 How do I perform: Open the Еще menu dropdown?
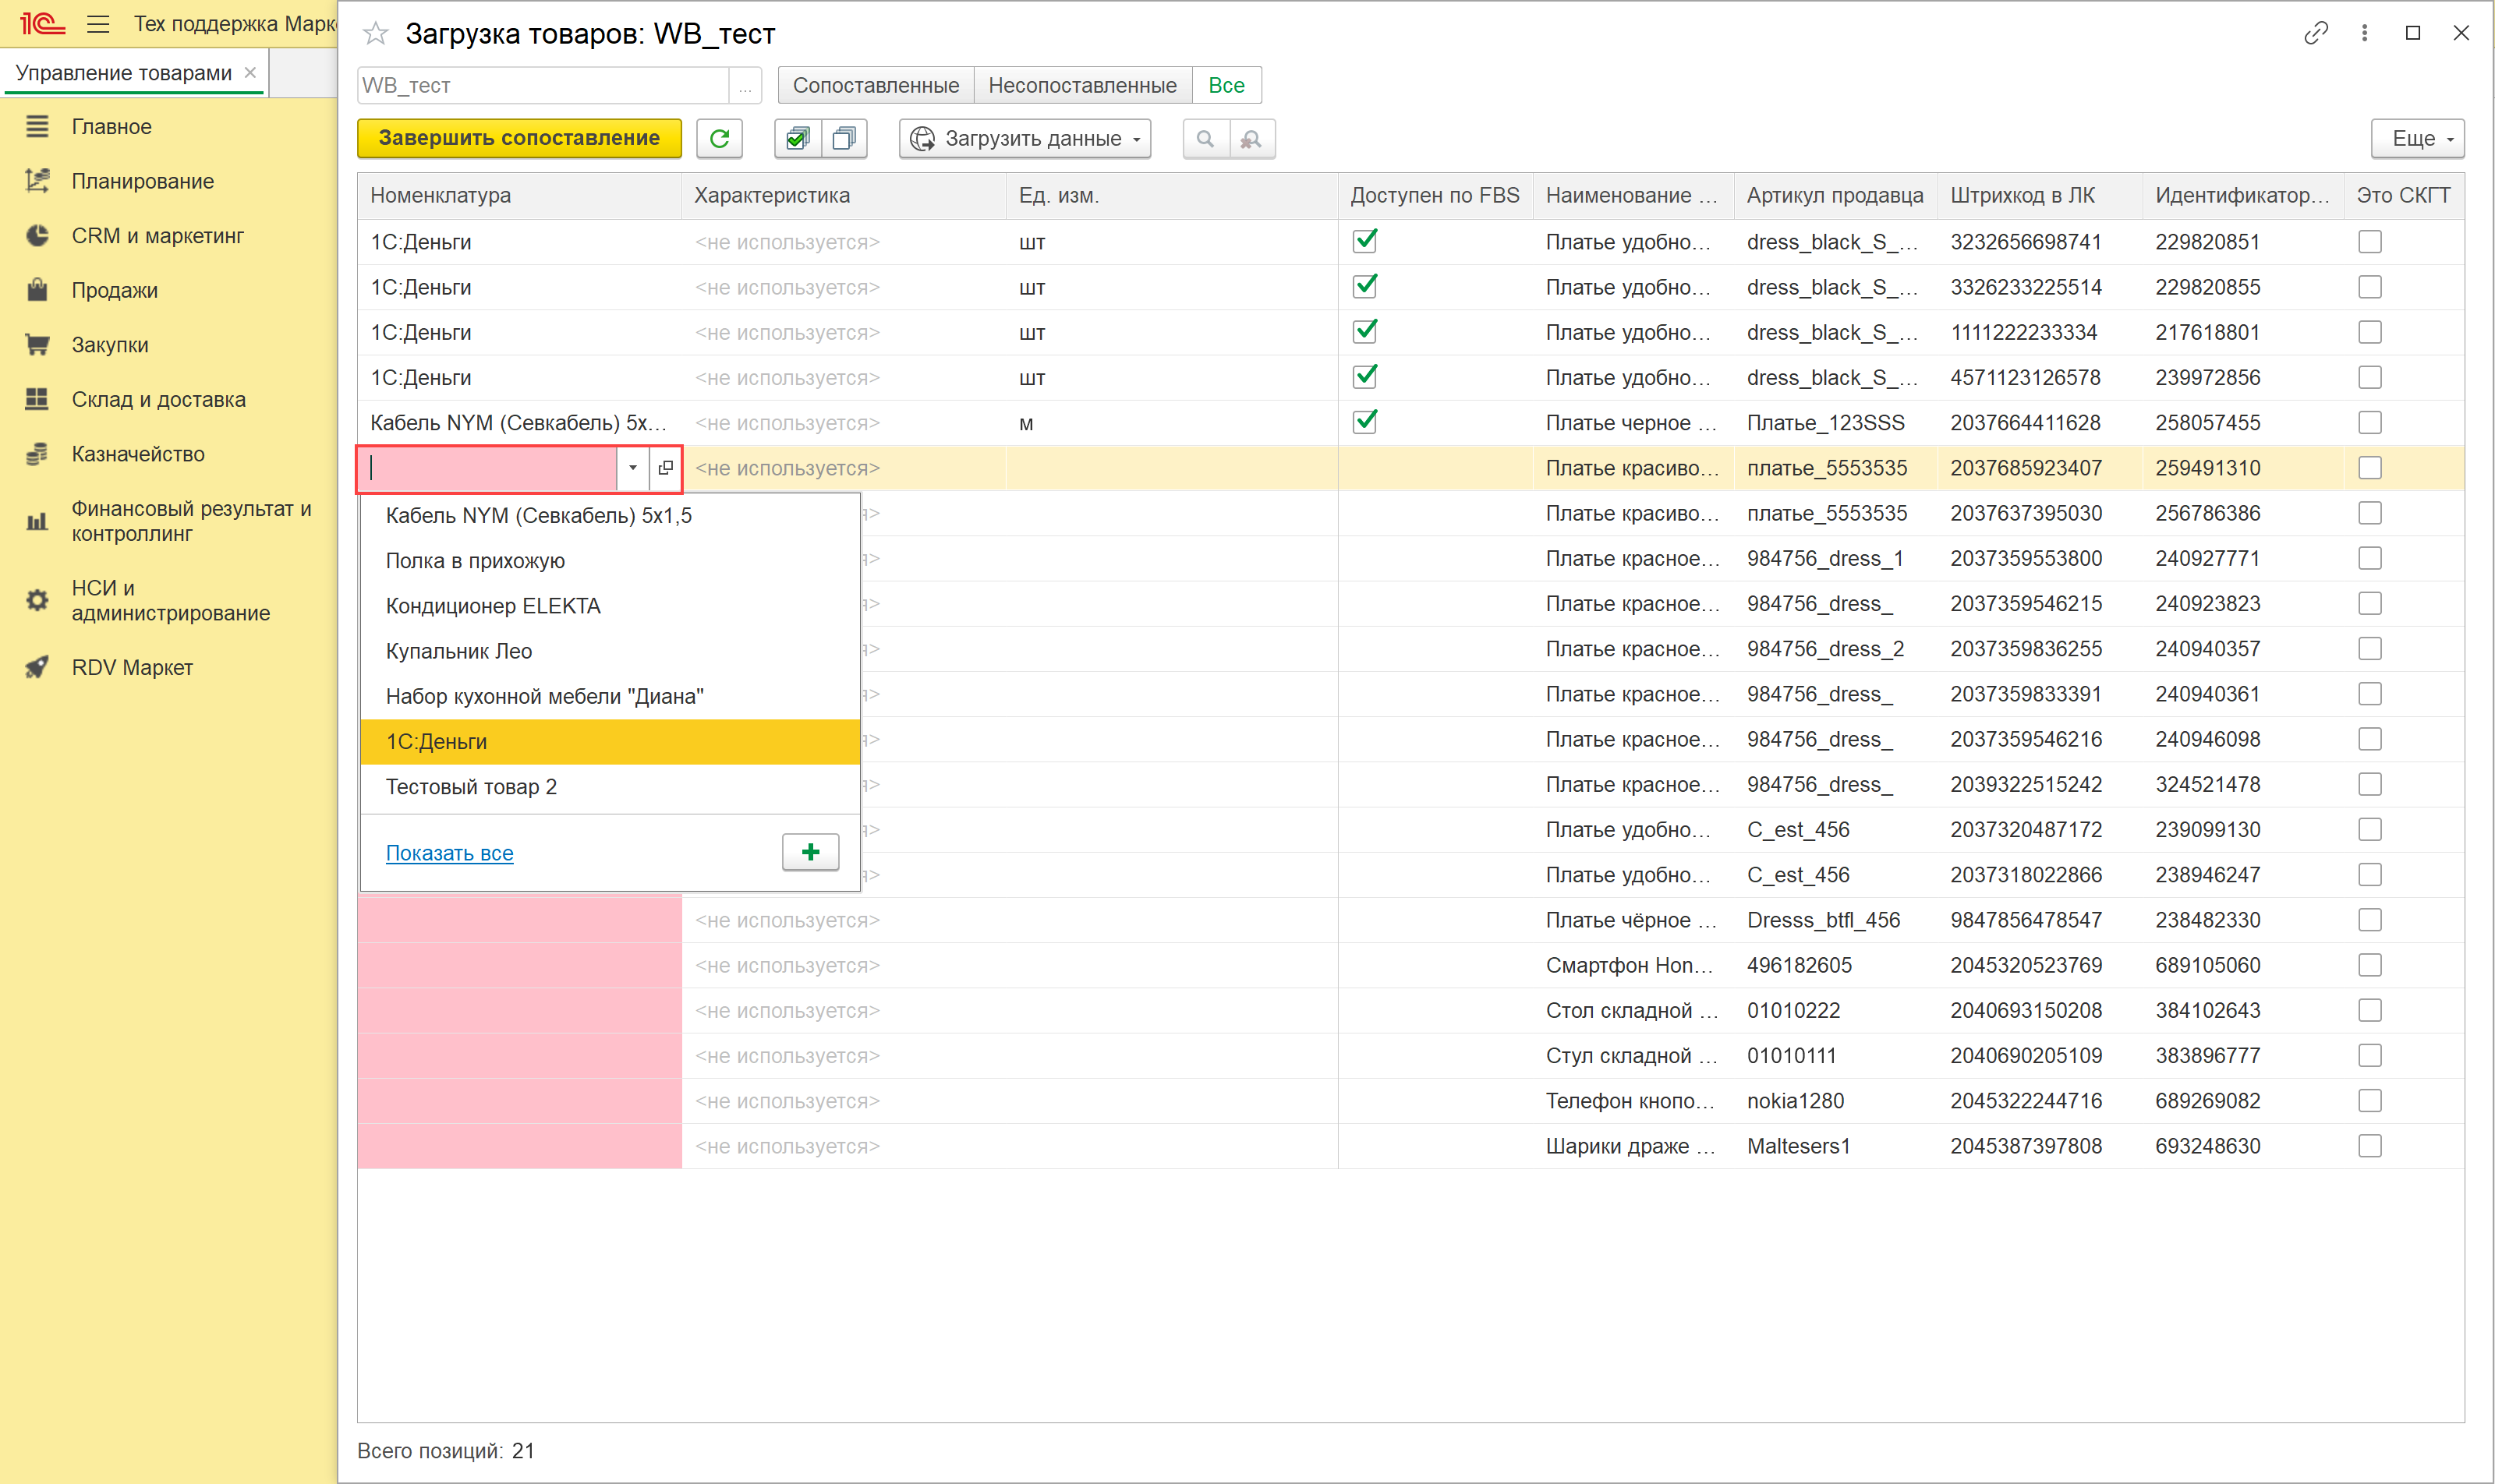click(2417, 139)
